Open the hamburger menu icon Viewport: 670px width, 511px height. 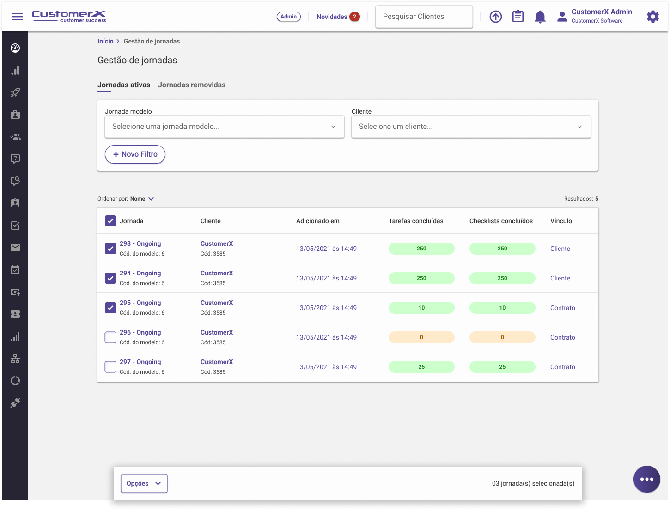click(x=17, y=17)
